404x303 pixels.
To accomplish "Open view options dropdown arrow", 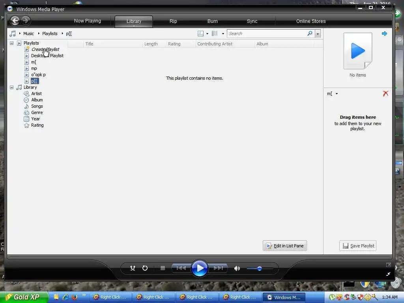I will coord(223,34).
